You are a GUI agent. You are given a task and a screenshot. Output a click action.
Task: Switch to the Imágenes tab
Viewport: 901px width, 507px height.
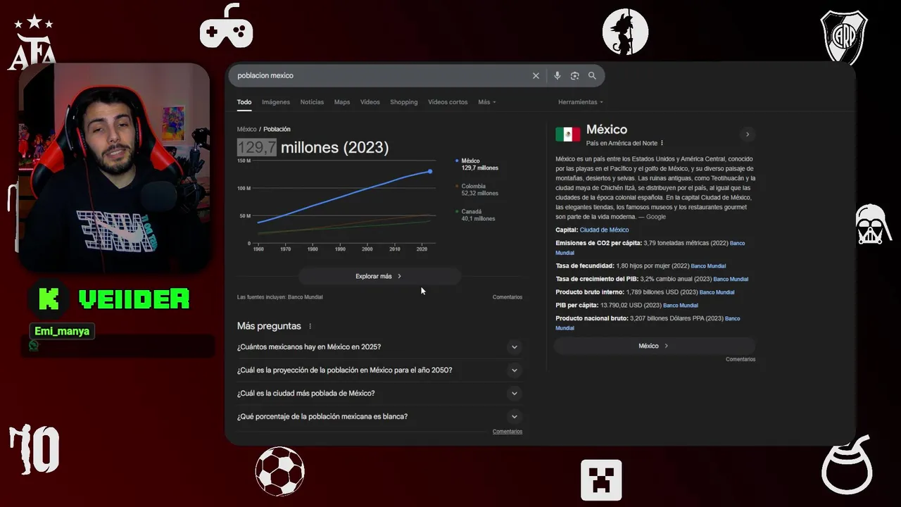pos(276,102)
